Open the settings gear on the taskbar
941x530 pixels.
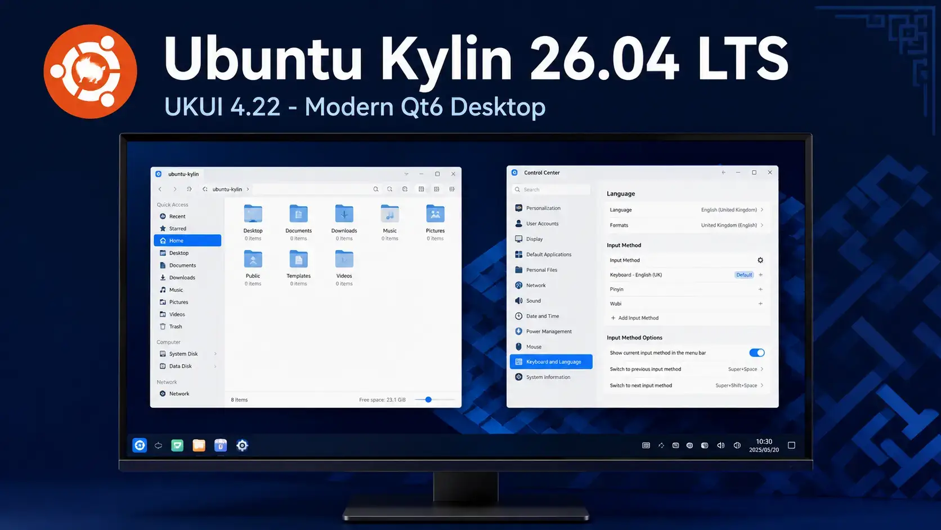pyautogui.click(x=242, y=446)
